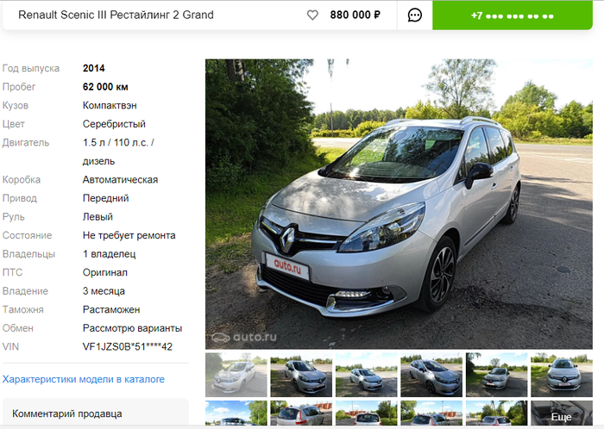The height and width of the screenshot is (429, 604).
Task: Select fourth thumbnail in bottom row
Action: [431, 413]
